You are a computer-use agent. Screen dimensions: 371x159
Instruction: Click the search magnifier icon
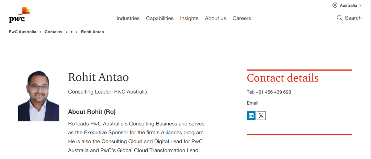click(x=339, y=18)
